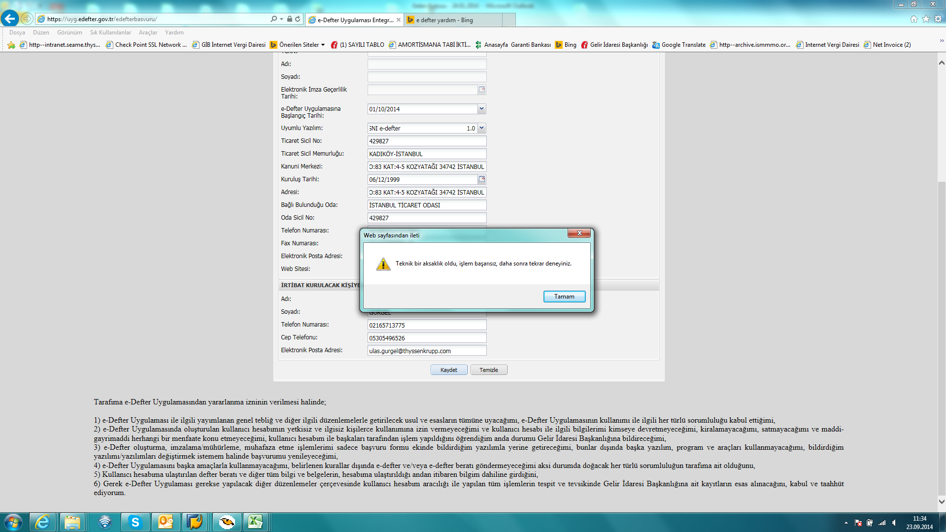Open the favorites star icon at top right
The width and height of the screenshot is (946, 532).
tap(926, 19)
